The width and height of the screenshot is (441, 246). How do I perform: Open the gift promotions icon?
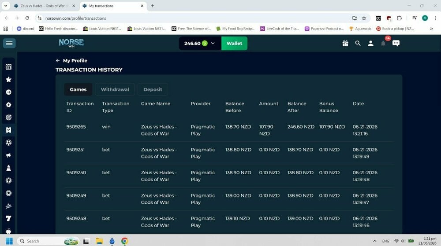pyautogui.click(x=345, y=43)
